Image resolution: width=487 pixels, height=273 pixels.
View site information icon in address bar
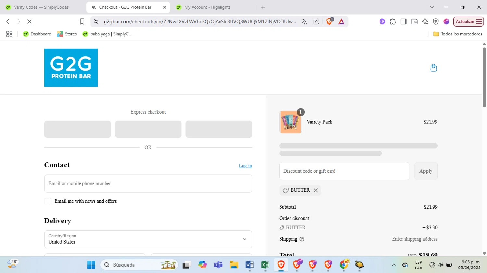[x=96, y=22]
